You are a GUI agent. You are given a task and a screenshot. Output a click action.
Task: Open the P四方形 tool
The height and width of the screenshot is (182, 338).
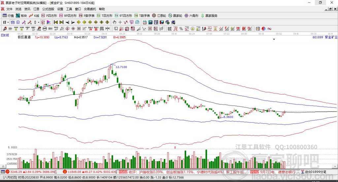click(x=49, y=16)
